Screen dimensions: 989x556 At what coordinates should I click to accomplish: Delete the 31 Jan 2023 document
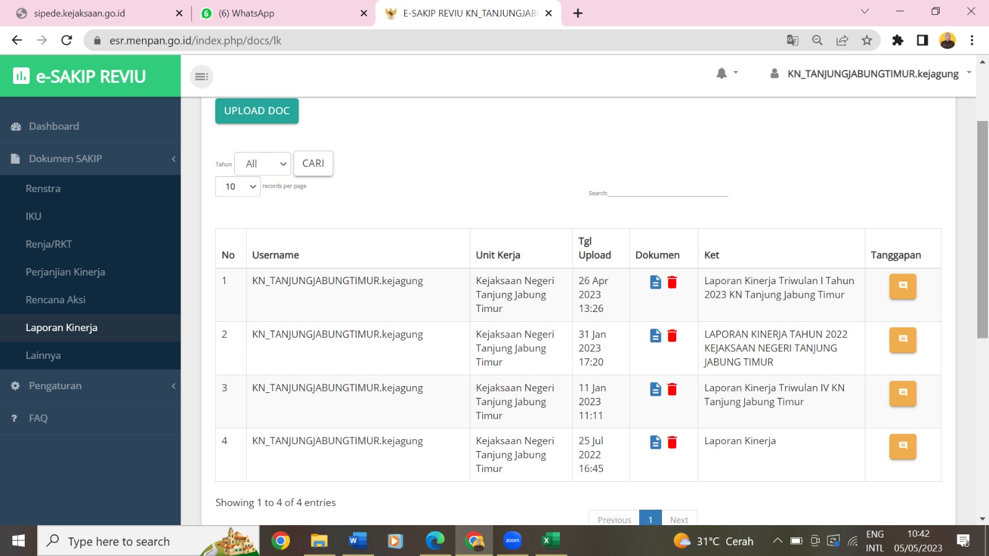[x=672, y=335]
